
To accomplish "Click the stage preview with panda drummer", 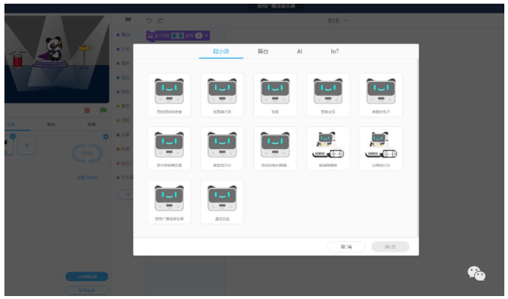I will pos(57,59).
